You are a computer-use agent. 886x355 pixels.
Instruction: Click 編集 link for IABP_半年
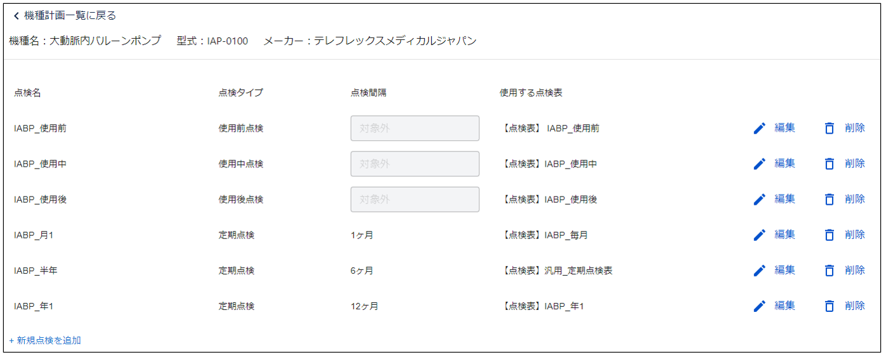point(785,270)
